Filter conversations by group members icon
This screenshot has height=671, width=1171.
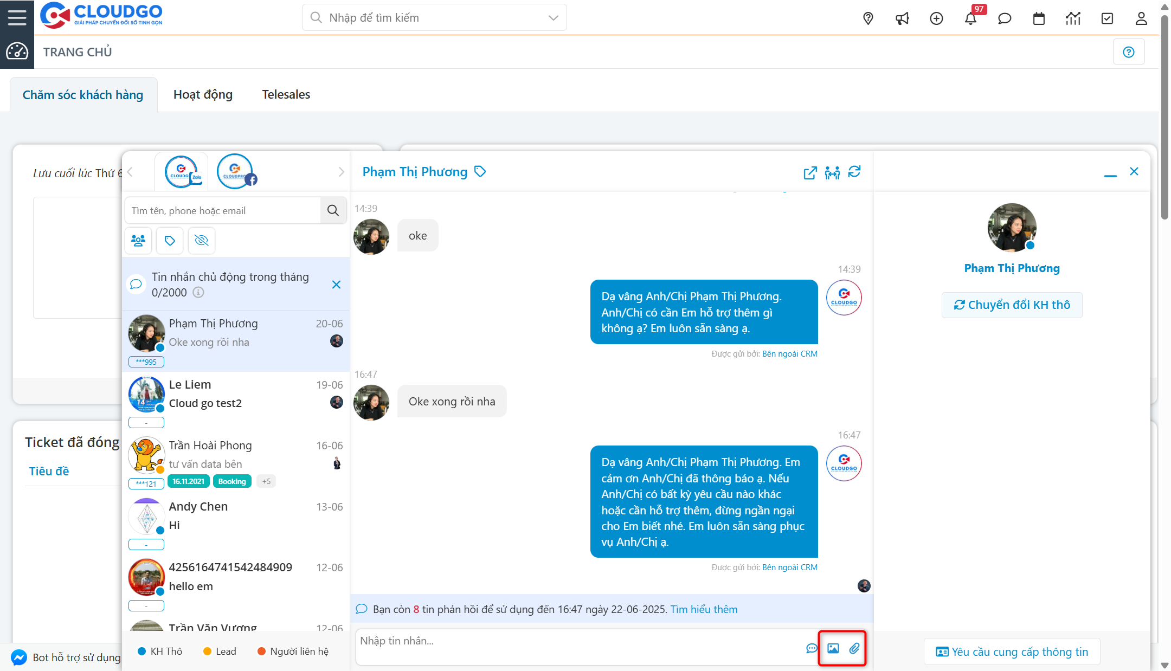click(138, 240)
